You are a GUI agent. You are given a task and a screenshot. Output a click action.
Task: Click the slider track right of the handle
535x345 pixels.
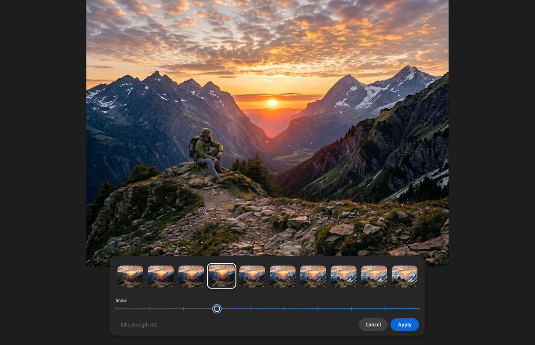(x=312, y=308)
